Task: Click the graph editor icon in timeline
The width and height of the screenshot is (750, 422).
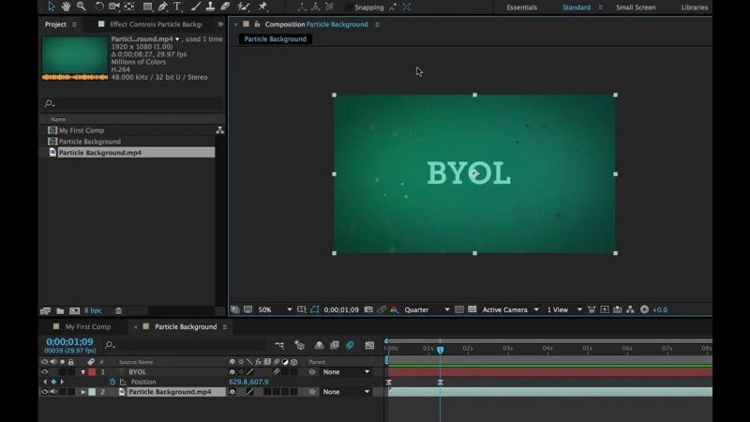Action: pos(369,345)
